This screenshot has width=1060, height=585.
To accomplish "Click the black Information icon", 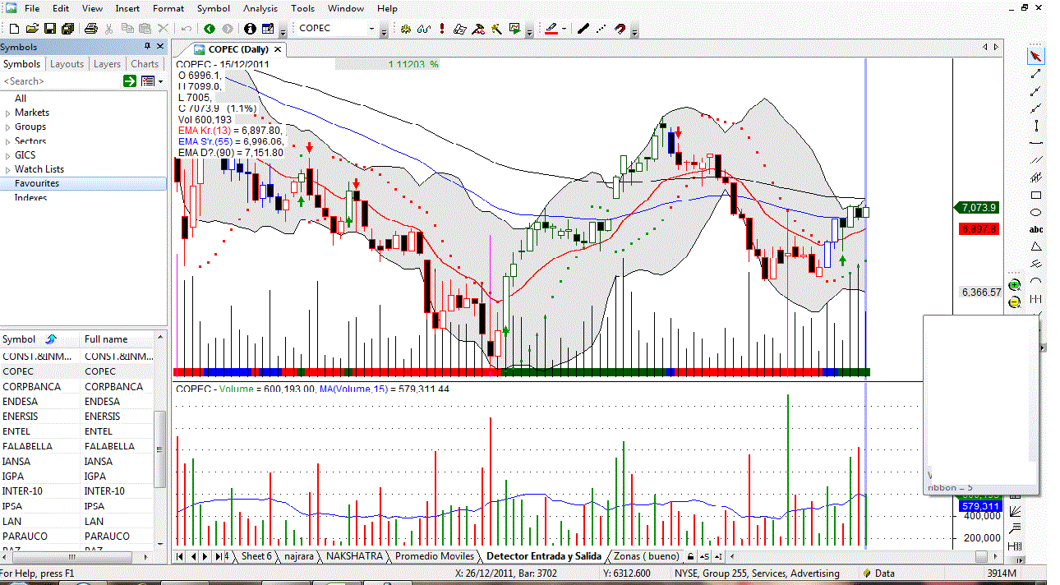I will [250, 28].
